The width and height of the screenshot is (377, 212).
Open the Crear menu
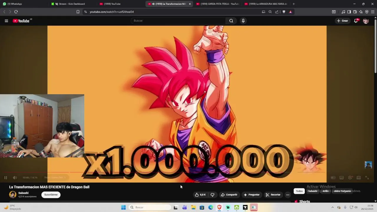pyautogui.click(x=343, y=21)
